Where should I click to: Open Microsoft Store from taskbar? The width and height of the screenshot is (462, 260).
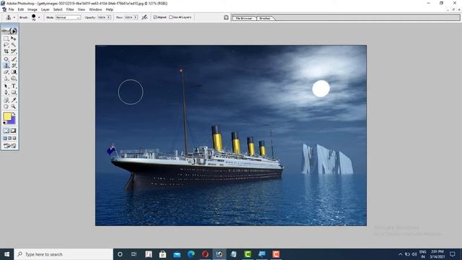coord(162,254)
